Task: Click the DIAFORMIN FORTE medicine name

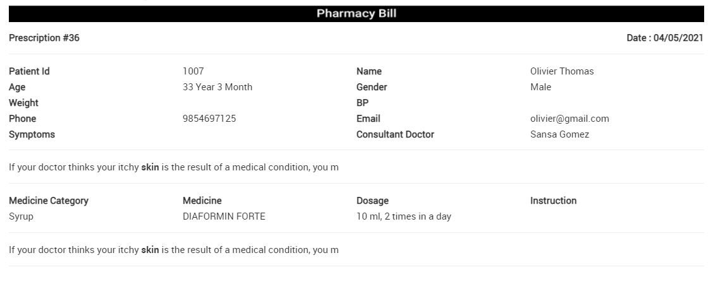Action: 224,216
